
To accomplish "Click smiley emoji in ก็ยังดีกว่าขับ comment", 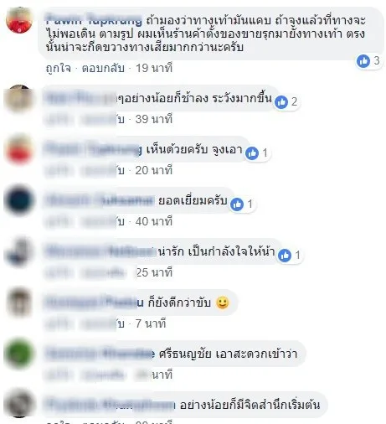I will click(x=223, y=302).
